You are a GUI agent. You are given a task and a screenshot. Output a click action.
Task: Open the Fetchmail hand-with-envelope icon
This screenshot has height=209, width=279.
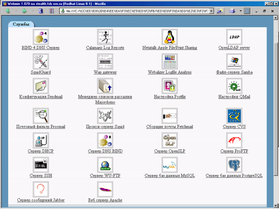click(170, 116)
